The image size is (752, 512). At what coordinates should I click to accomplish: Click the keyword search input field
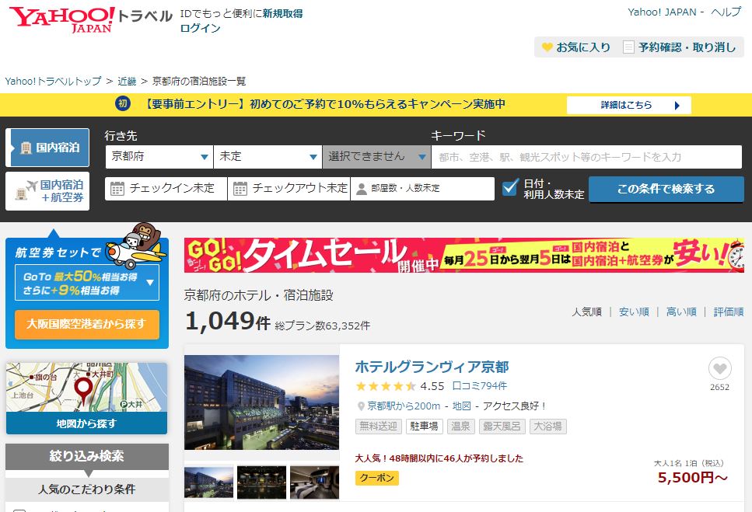tap(586, 157)
